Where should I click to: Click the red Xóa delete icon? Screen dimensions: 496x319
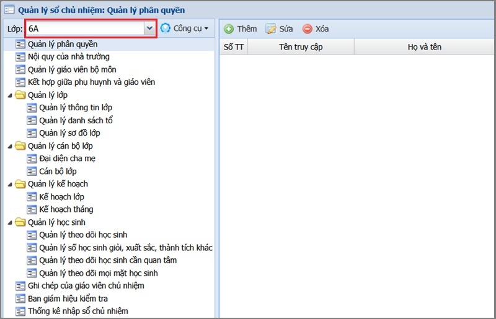click(307, 28)
